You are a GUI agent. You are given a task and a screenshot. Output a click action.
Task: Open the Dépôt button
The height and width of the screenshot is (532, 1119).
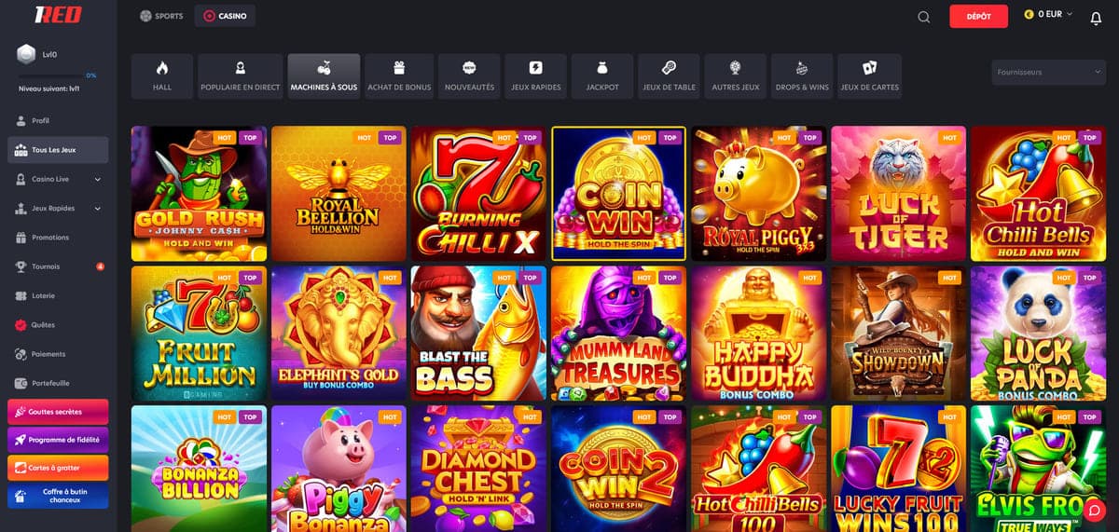pyautogui.click(x=979, y=16)
